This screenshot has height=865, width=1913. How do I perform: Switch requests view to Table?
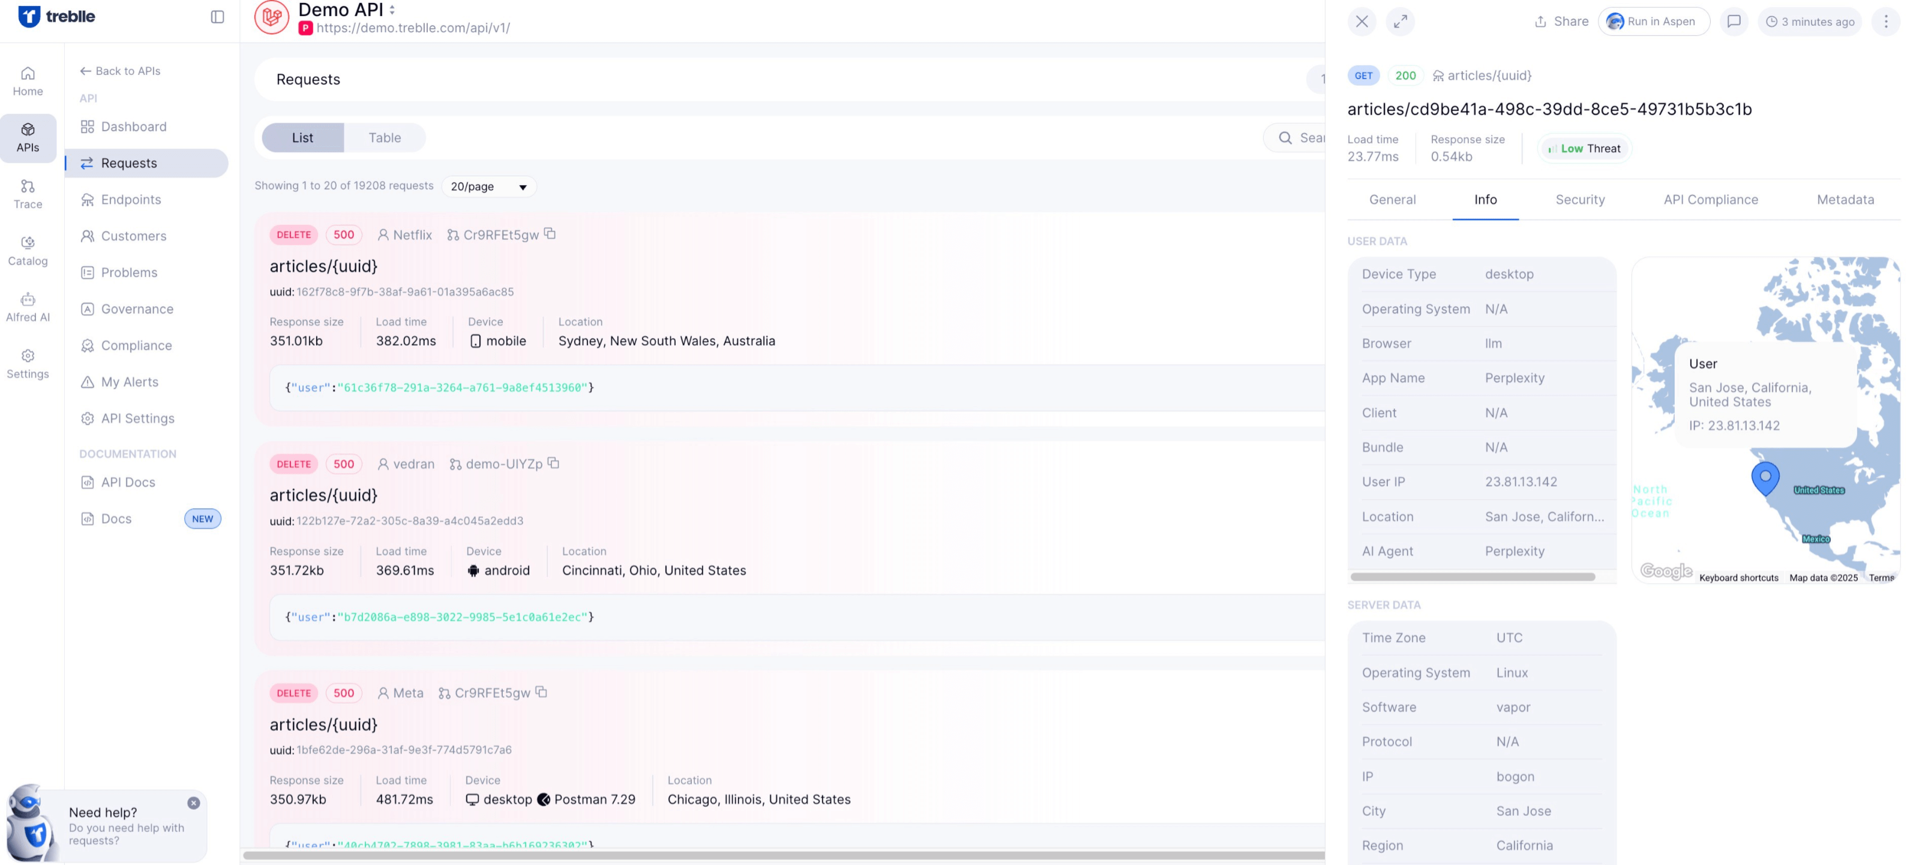(384, 137)
